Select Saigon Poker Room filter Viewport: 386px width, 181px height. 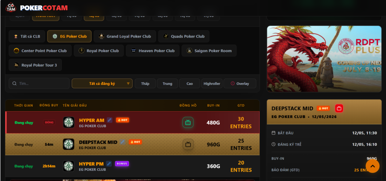(x=209, y=51)
